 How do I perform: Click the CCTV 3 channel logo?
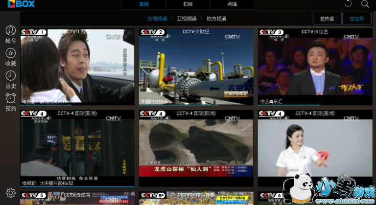coord(271,32)
